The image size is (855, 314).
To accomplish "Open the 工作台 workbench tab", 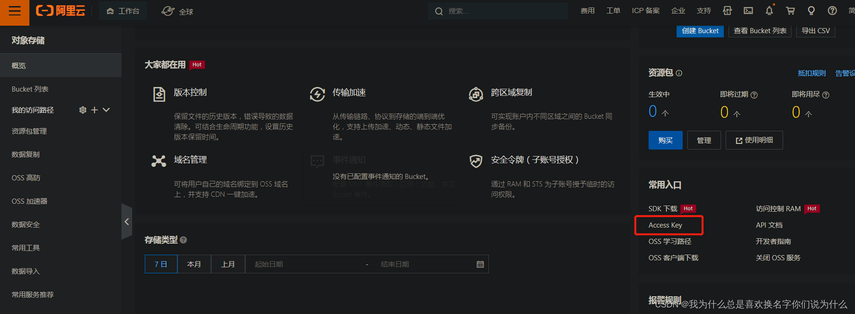I will (x=123, y=11).
